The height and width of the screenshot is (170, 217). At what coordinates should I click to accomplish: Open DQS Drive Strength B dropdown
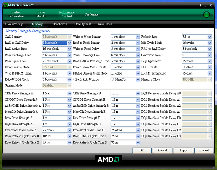[125, 124]
